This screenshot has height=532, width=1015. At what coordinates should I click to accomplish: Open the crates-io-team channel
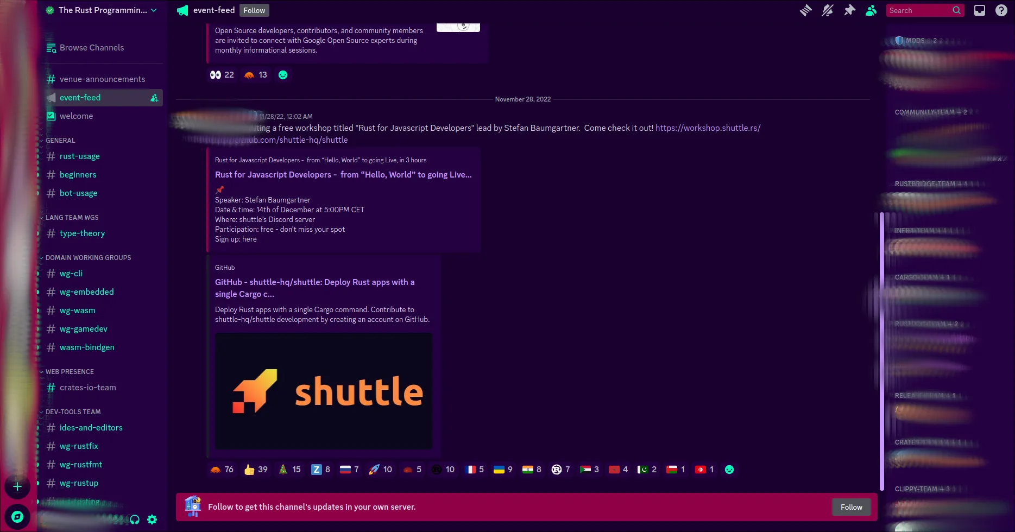(102, 388)
